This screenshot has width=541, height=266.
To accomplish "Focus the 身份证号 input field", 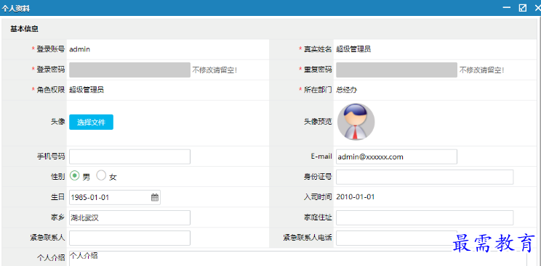I will pos(425,177).
